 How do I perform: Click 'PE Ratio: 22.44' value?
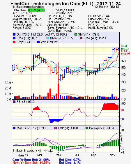[x=99, y=16]
